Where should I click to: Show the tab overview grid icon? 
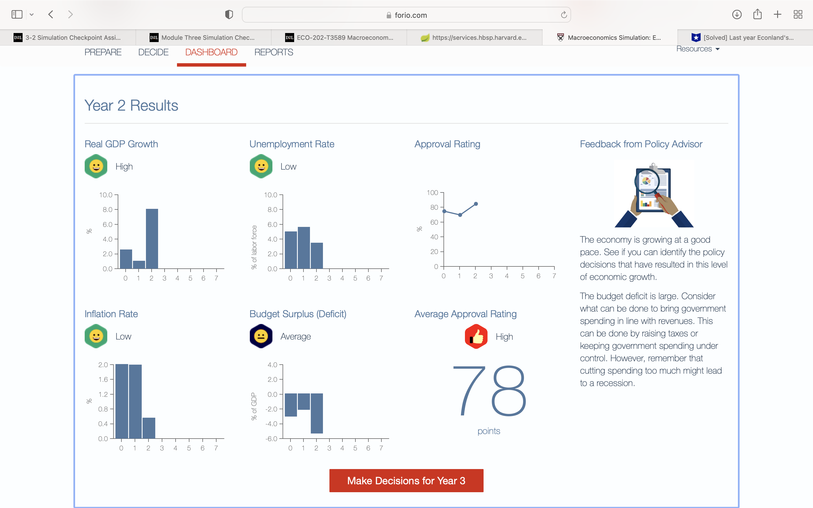[x=798, y=14]
